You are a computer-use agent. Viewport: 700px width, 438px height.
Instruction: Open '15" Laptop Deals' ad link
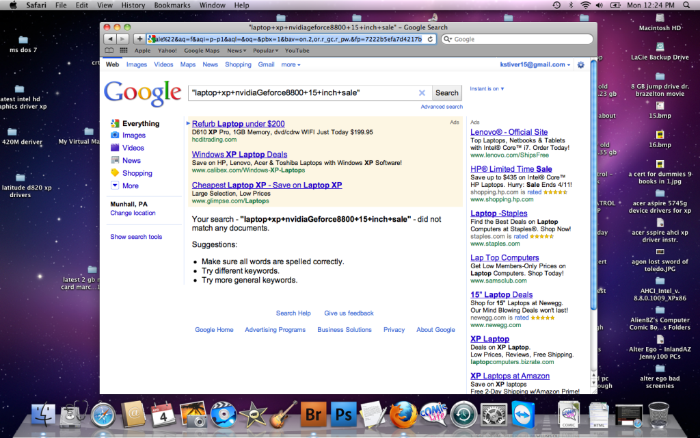(x=501, y=295)
